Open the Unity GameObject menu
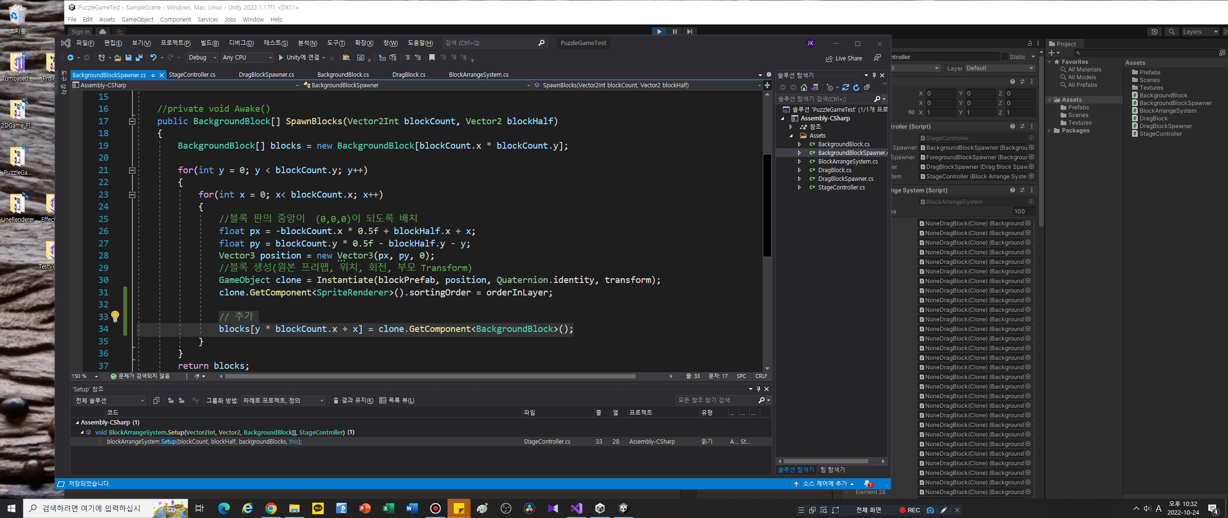This screenshot has width=1228, height=518. tap(137, 20)
